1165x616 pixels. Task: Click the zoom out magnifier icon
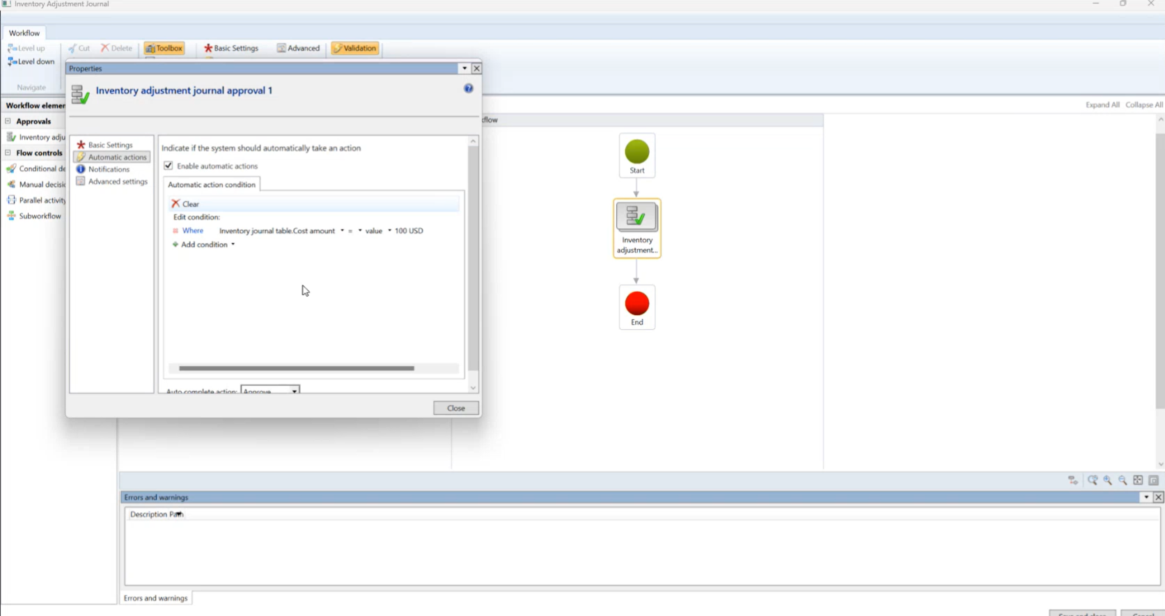point(1123,480)
